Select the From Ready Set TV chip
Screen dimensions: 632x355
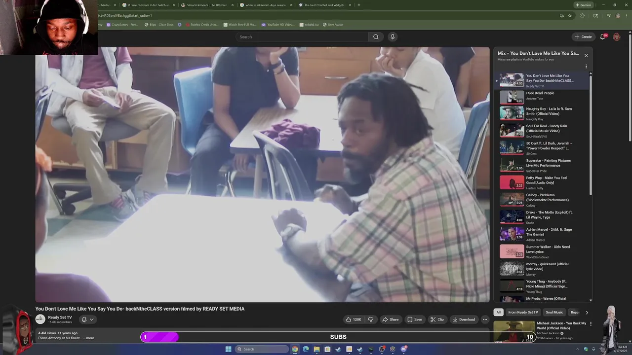(x=523, y=312)
